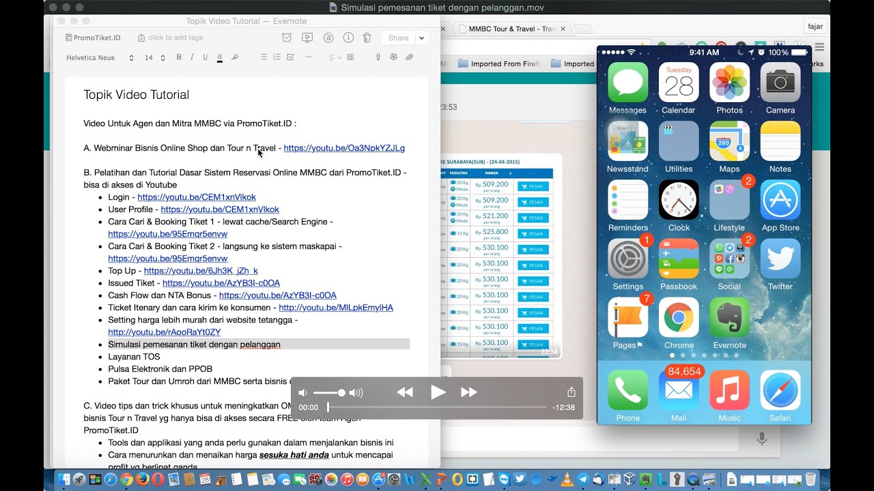Insert a checkbox to-do in Evernote
874x491 pixels.
pyautogui.click(x=290, y=57)
